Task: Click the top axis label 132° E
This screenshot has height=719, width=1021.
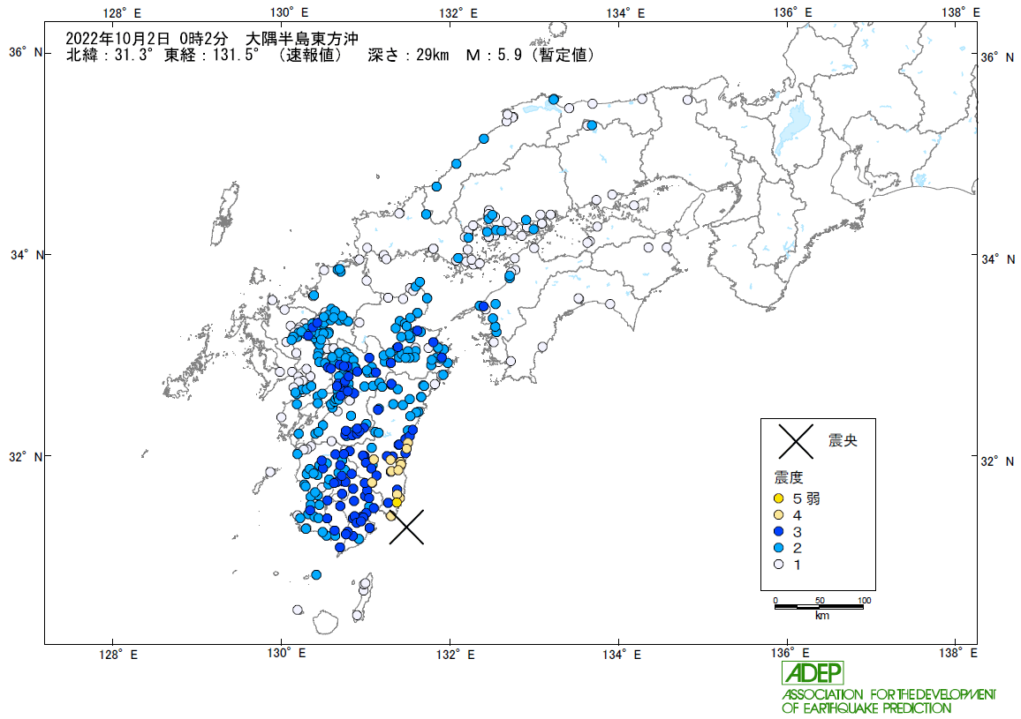Action: click(458, 12)
